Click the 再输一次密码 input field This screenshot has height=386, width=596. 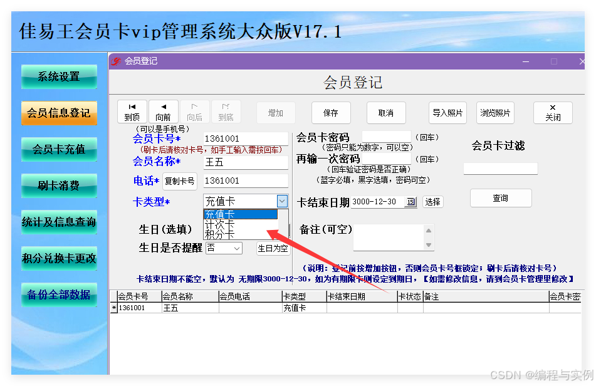click(387, 159)
